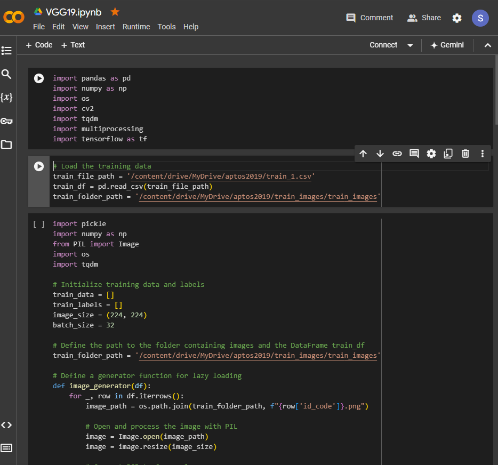Screen dimensions: 498x465
Task: Open the files folder panel
Action: click(x=6, y=145)
